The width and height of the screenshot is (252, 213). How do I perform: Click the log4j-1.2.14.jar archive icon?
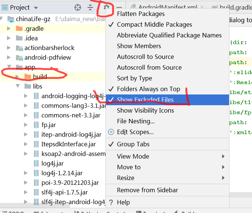coord(36,173)
